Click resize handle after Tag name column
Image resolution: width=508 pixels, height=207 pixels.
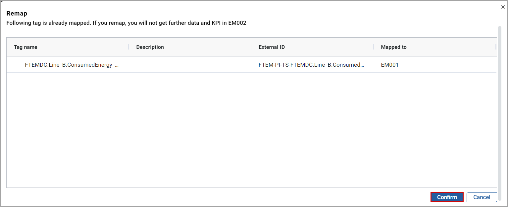click(x=129, y=47)
